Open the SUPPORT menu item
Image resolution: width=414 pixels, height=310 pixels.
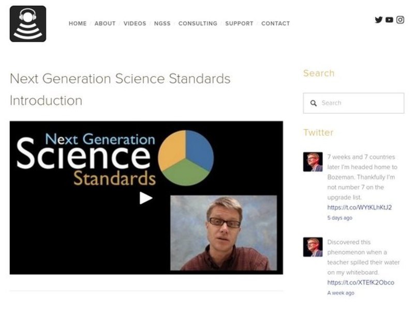(x=239, y=23)
